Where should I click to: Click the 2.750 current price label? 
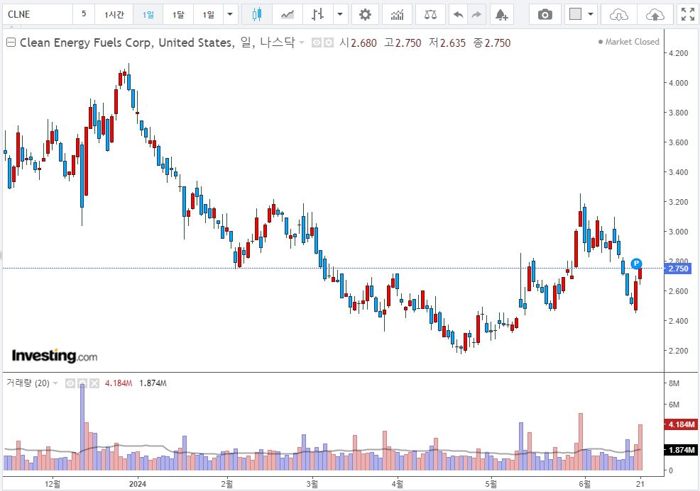[678, 269]
